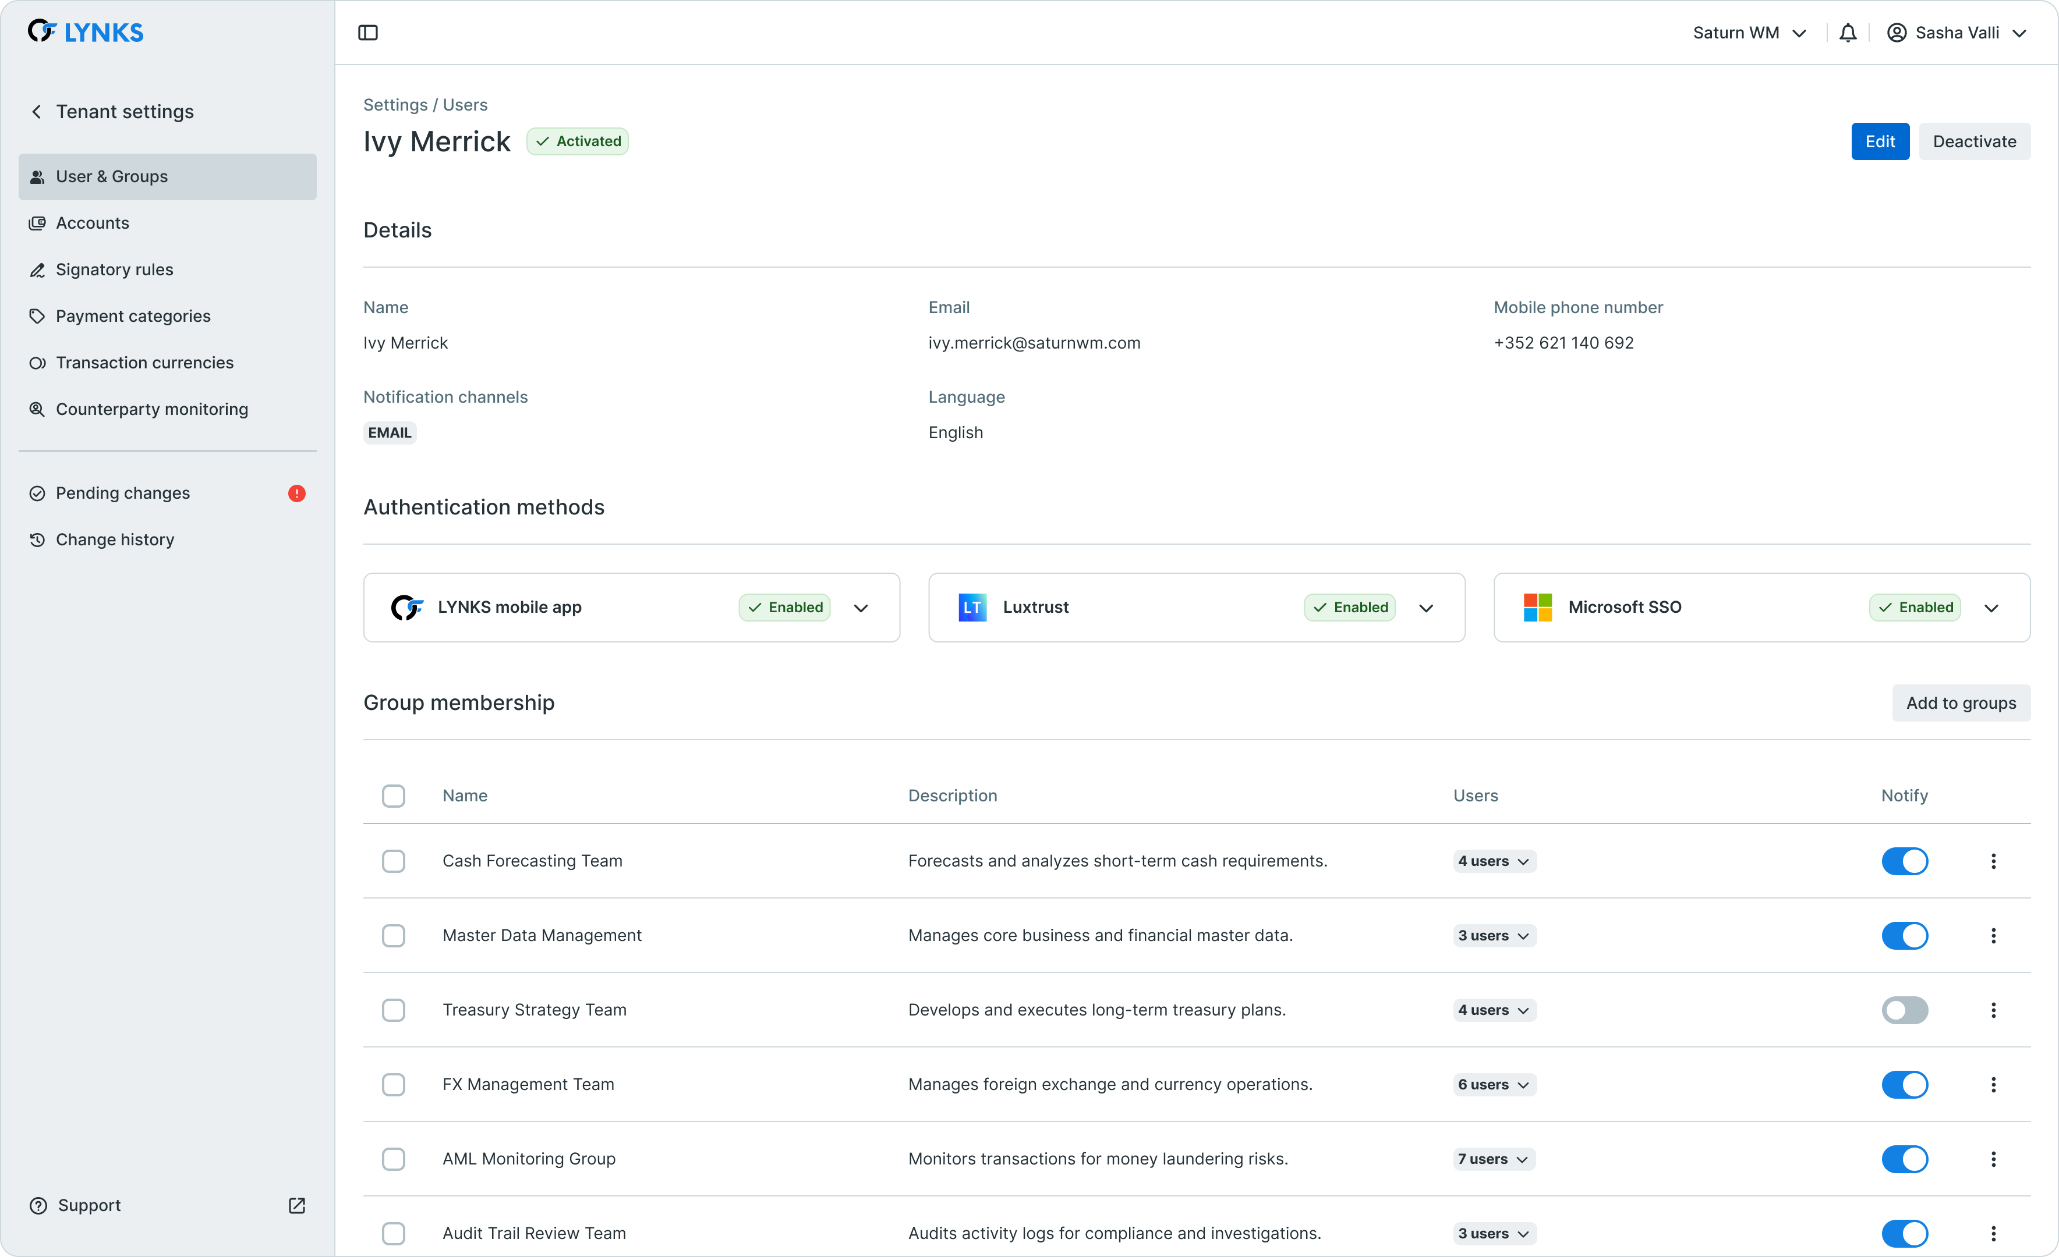Click the Pending changes red alert icon
The image size is (2059, 1257).
[296, 493]
